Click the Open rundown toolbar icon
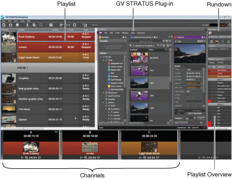The height and width of the screenshot is (179, 232). [x=11, y=25]
